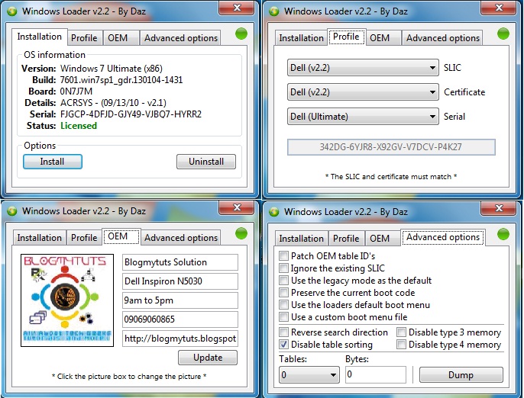The image size is (524, 398).
Task: Close the Advanced options window
Action: pos(499,209)
